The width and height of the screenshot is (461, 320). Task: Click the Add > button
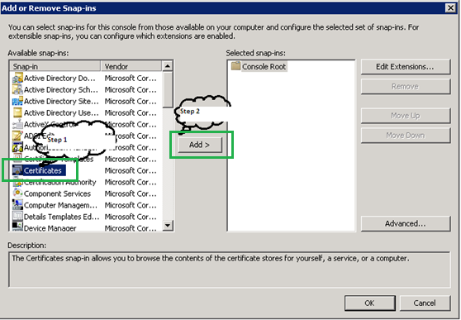coord(200,145)
